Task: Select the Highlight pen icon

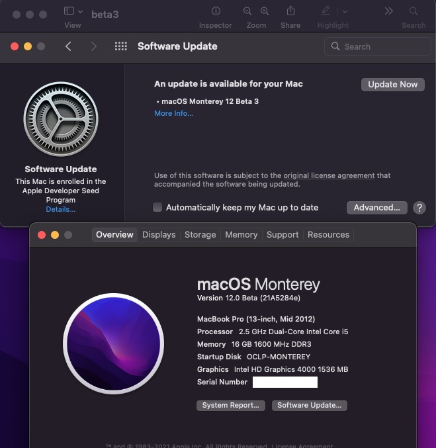Action: pyautogui.click(x=326, y=11)
